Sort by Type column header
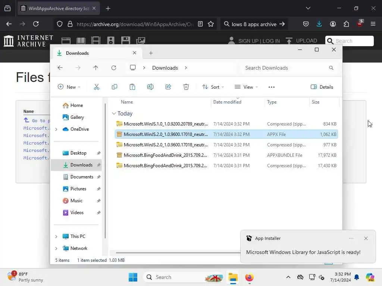 pos(272,102)
